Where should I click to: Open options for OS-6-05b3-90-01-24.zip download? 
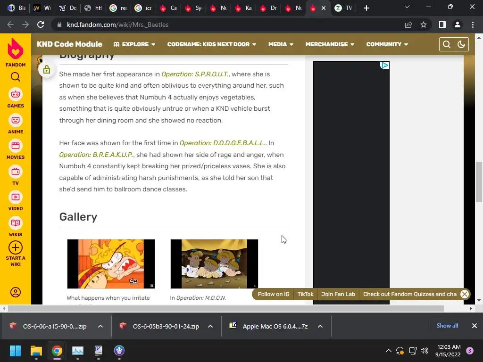pos(210,326)
